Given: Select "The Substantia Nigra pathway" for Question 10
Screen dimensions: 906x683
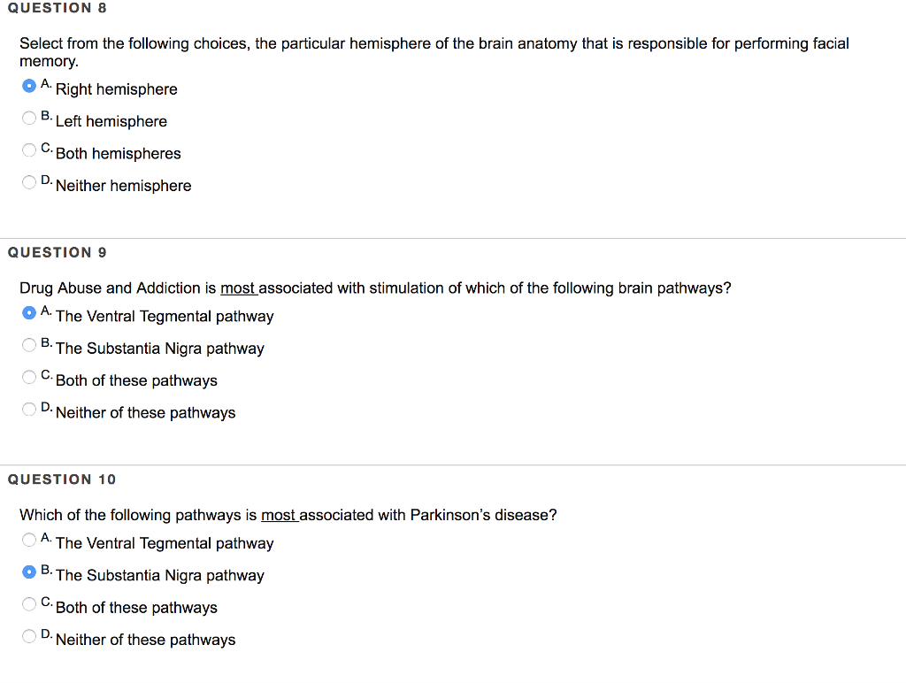Looking at the screenshot, I should click(28, 572).
